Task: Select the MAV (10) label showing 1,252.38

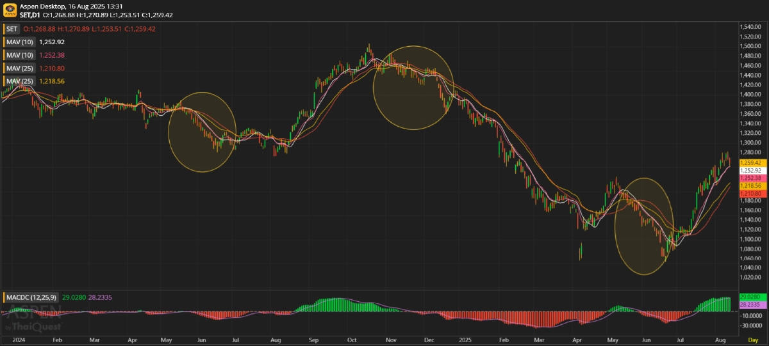Action: click(x=19, y=55)
